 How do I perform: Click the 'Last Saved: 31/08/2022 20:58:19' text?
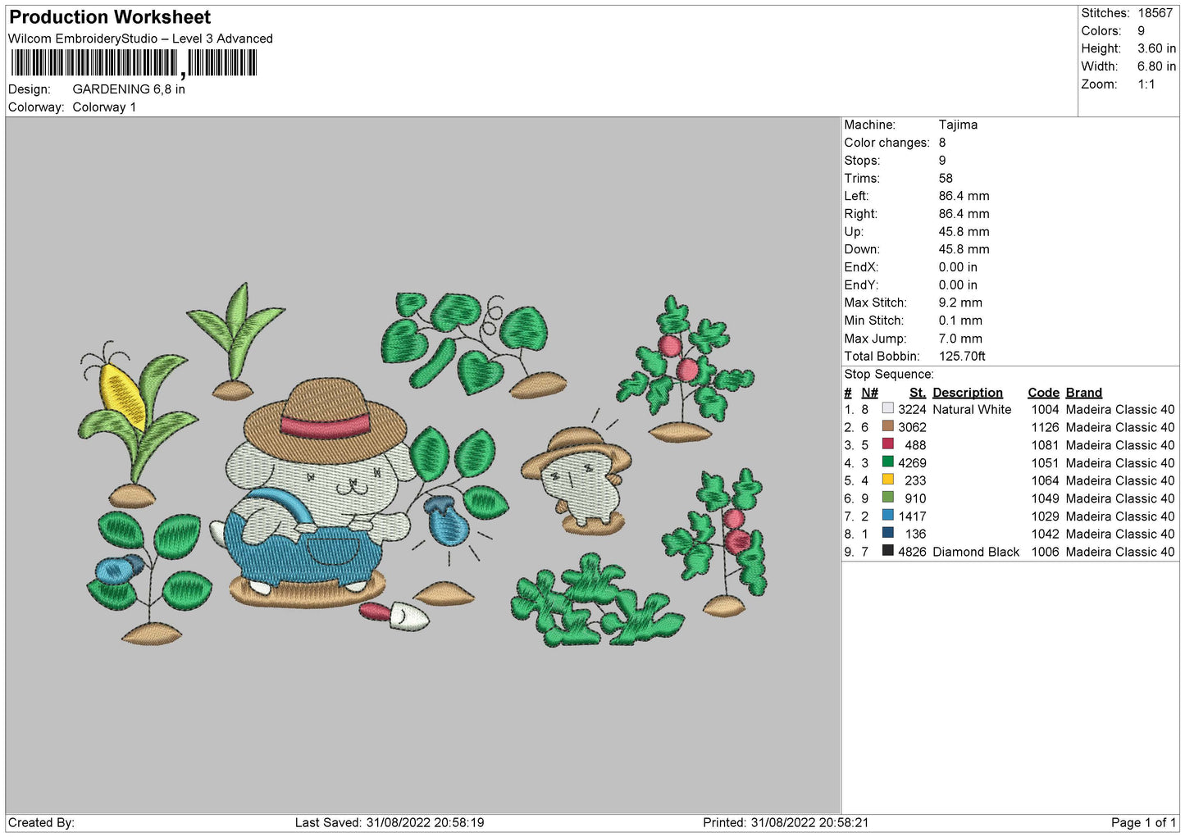tap(390, 822)
